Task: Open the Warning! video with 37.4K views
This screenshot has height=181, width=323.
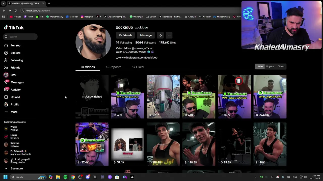Action: [x=128, y=144]
